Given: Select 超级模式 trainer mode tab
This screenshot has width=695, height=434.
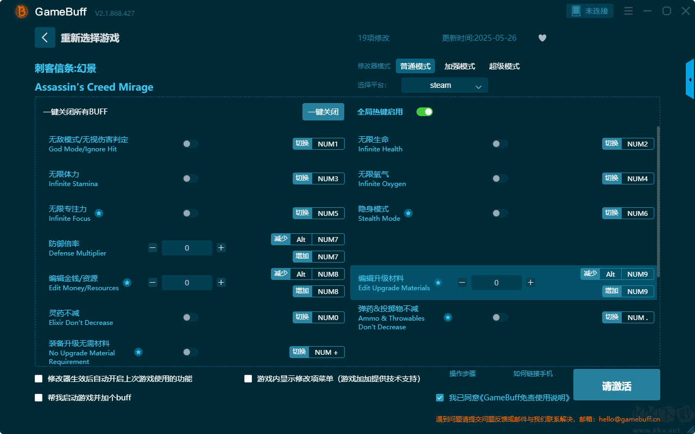Looking at the screenshot, I should 504,66.
